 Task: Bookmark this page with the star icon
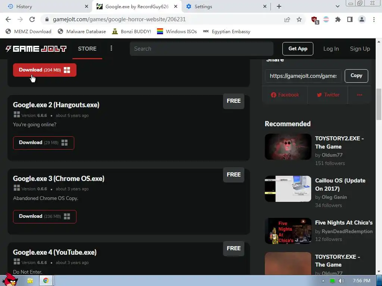pyautogui.click(x=299, y=19)
